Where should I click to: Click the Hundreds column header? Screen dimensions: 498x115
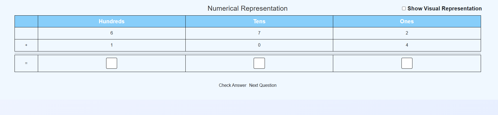(x=112, y=21)
